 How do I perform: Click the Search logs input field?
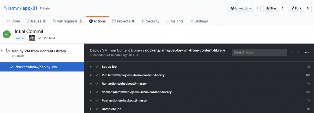click(259, 52)
